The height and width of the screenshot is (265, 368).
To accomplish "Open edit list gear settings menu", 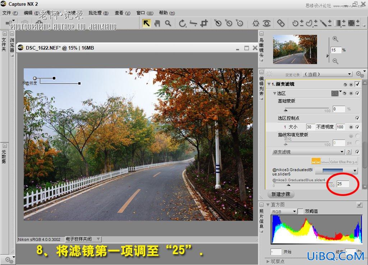I will (x=360, y=74).
